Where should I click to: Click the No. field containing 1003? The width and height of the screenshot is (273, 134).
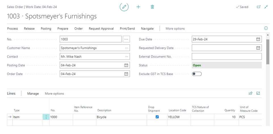click(91, 39)
